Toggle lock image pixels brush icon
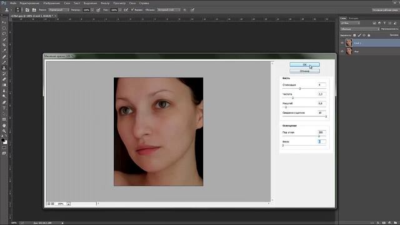Screen dimensions: 400x225 [x=359, y=35]
